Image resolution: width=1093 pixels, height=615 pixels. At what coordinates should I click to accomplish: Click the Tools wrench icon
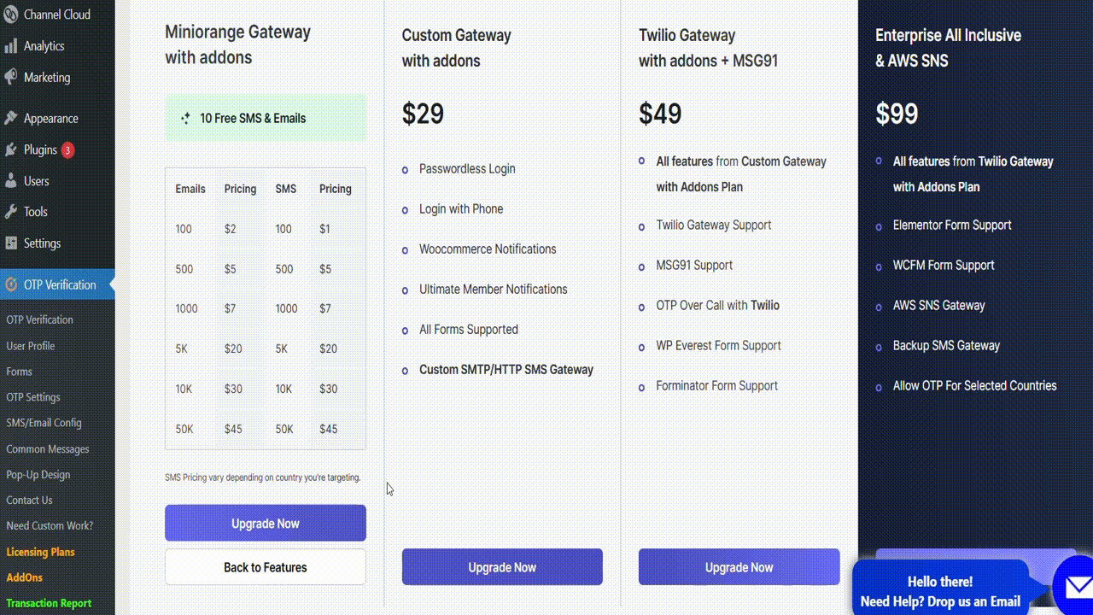pyautogui.click(x=10, y=212)
